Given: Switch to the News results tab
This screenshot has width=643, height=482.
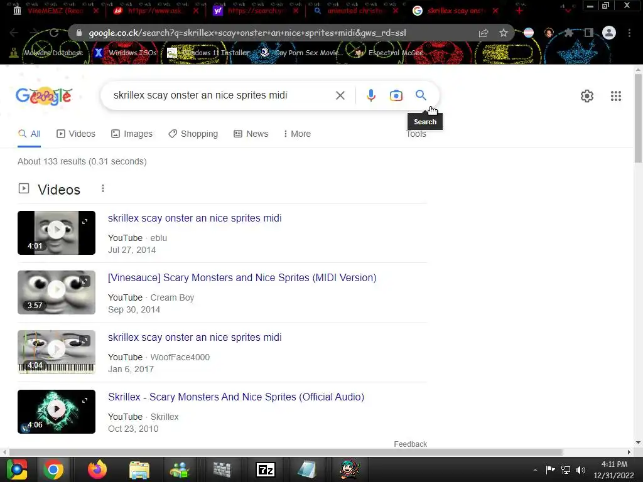Looking at the screenshot, I should click(251, 134).
